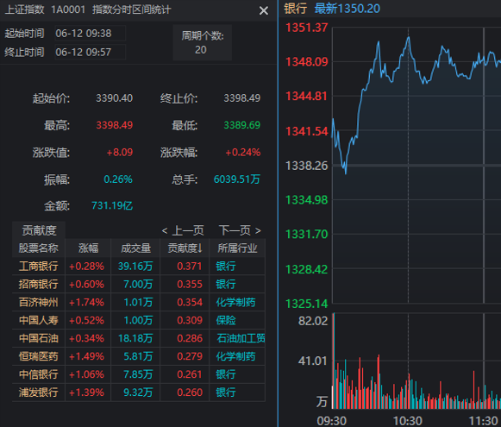The height and width of the screenshot is (427, 501).
Task: Select 百济神州 in contribution list
Action: (139, 302)
